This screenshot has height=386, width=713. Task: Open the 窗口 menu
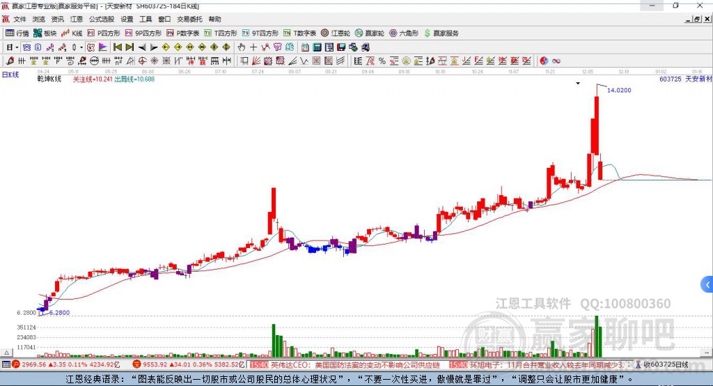click(x=164, y=19)
